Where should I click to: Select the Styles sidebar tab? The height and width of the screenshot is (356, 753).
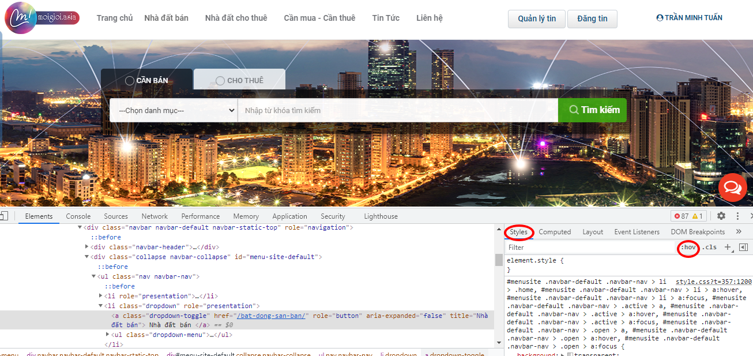point(518,232)
